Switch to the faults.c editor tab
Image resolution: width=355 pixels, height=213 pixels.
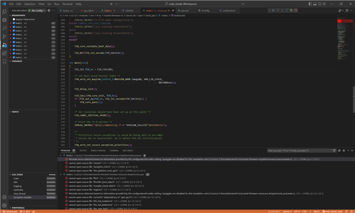(x=108, y=11)
